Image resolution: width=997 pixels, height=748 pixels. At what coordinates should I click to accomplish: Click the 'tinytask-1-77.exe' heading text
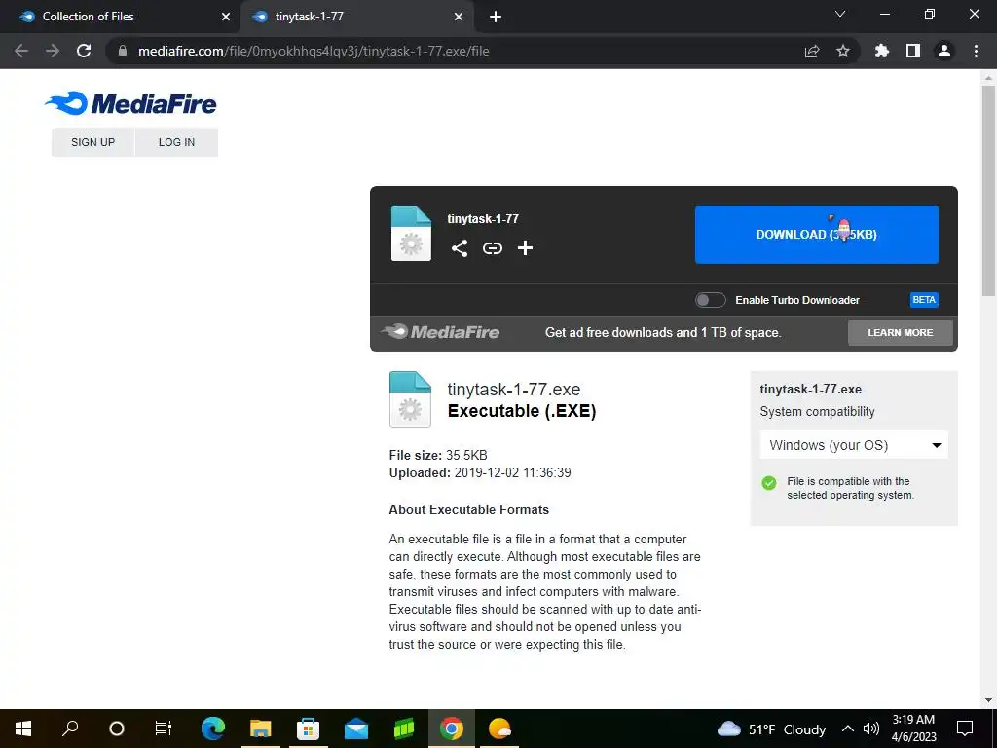[514, 390]
